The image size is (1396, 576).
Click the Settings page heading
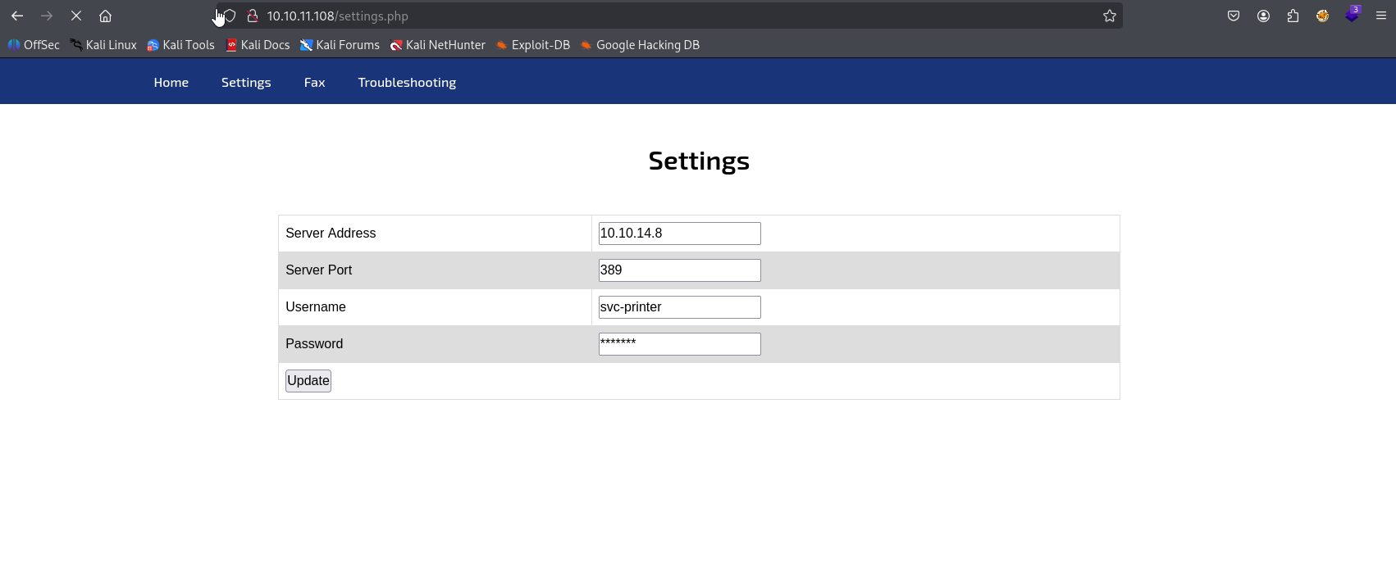(699, 161)
